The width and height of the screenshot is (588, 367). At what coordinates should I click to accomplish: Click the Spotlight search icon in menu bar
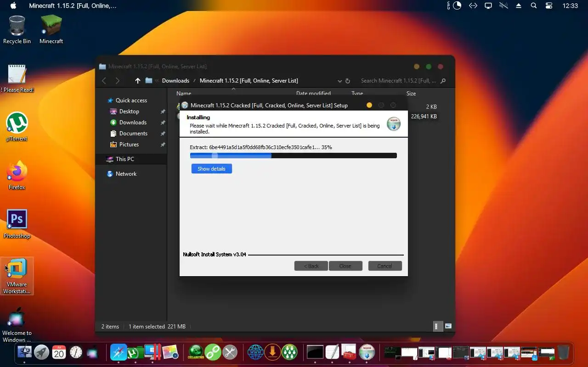tap(533, 6)
